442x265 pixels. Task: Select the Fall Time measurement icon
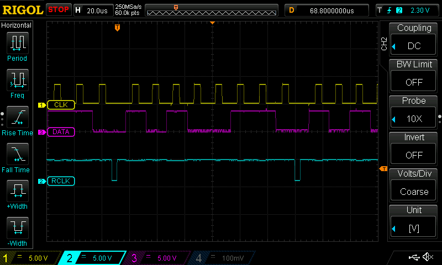pyautogui.click(x=18, y=154)
